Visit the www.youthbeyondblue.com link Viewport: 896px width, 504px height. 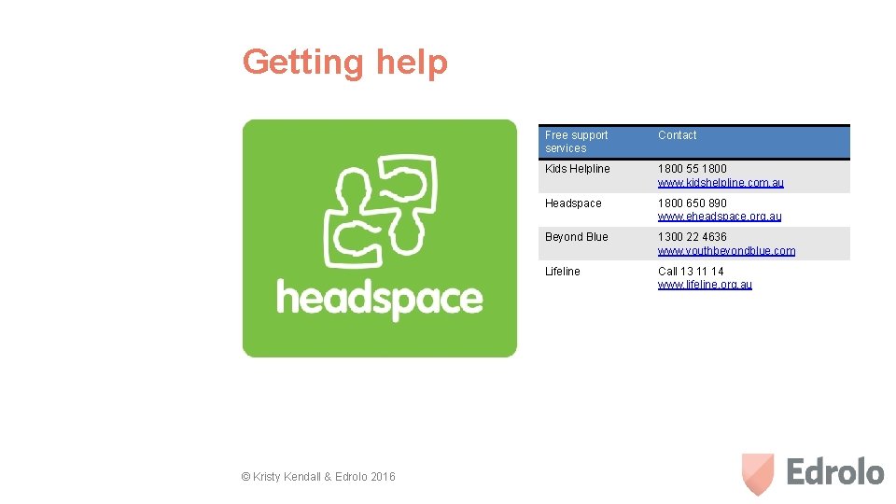point(726,251)
